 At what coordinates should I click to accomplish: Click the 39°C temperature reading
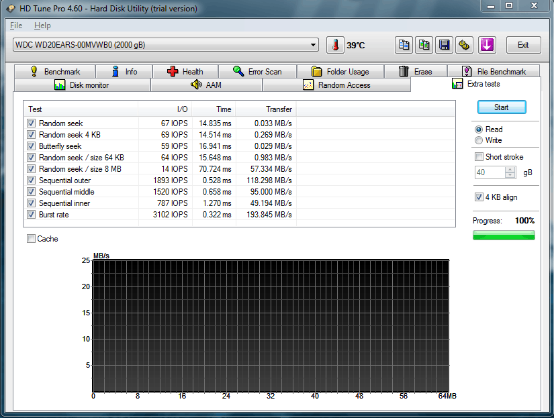[x=356, y=45]
